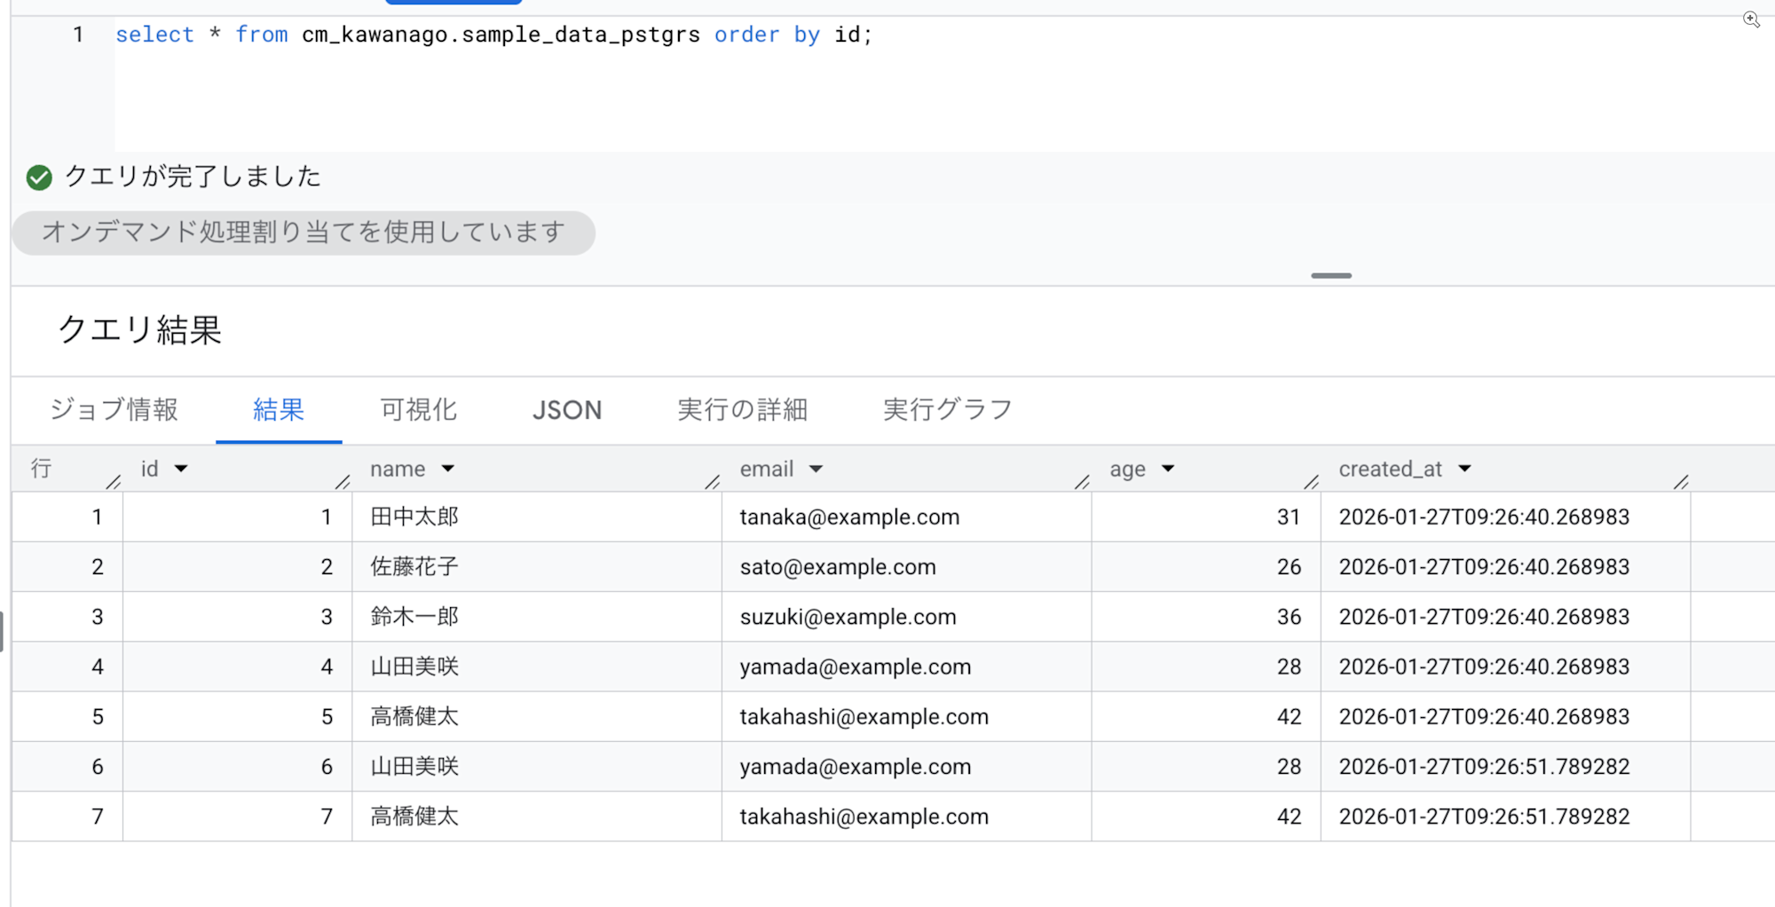The image size is (1775, 907).
Task: Click the zoom magnifier icon at top right
Action: pos(1751,20)
